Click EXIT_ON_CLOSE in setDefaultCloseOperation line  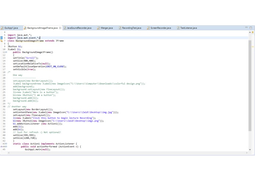tap(55, 67)
